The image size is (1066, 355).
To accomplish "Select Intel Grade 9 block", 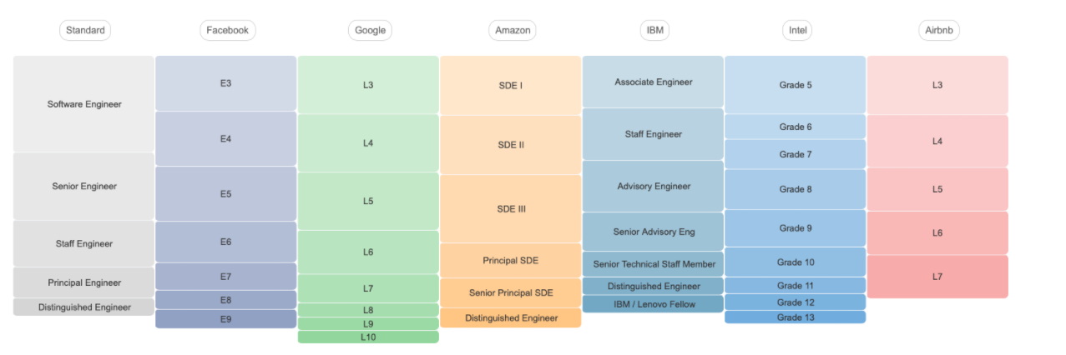I will (x=795, y=227).
